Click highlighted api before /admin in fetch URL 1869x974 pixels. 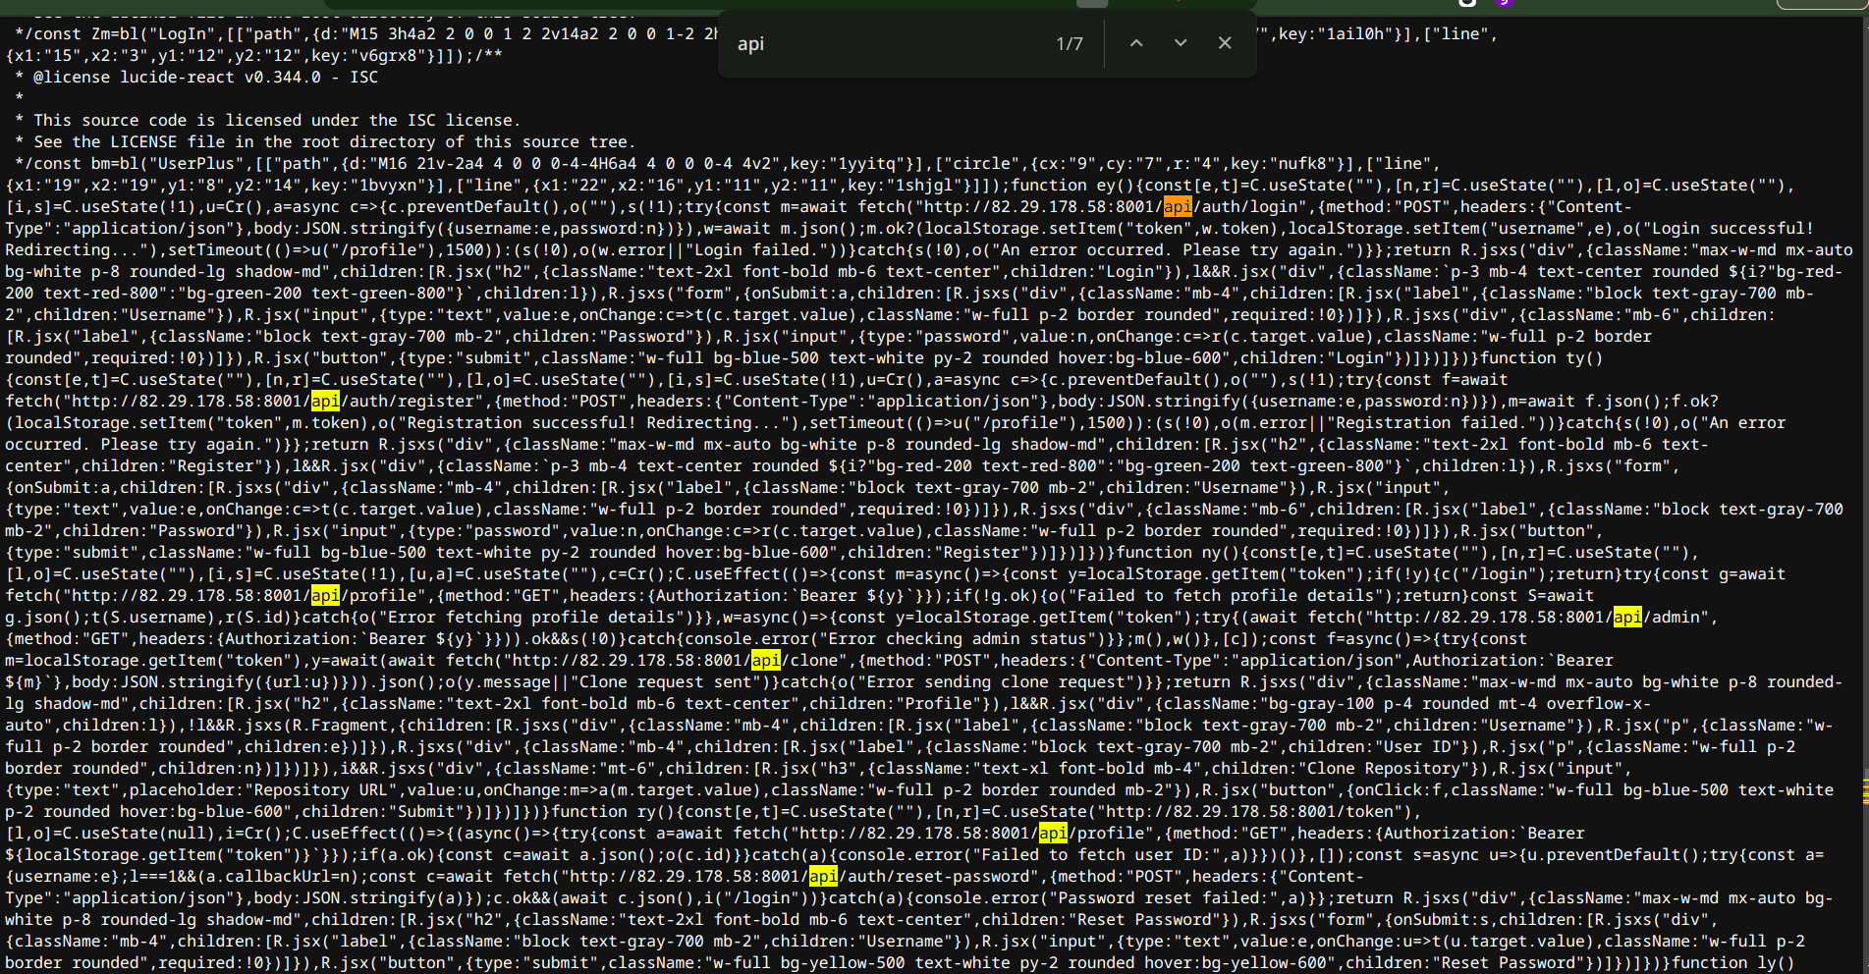pyautogui.click(x=1627, y=617)
